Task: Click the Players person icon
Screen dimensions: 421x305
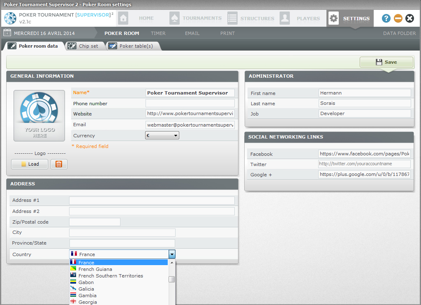Action: [x=285, y=18]
